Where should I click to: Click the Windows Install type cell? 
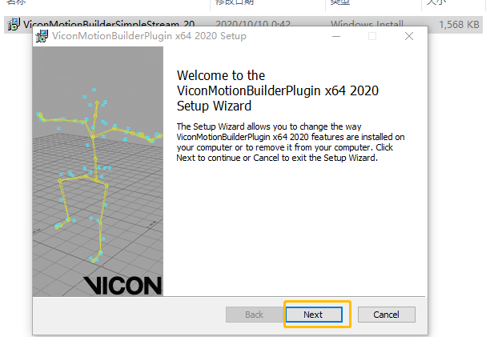367,24
